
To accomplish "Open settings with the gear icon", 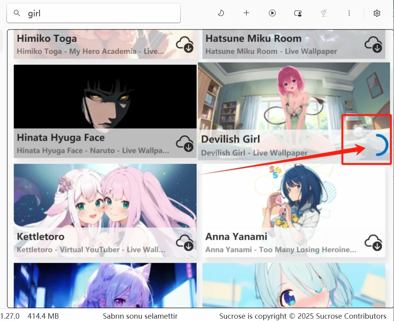I will coord(377,13).
